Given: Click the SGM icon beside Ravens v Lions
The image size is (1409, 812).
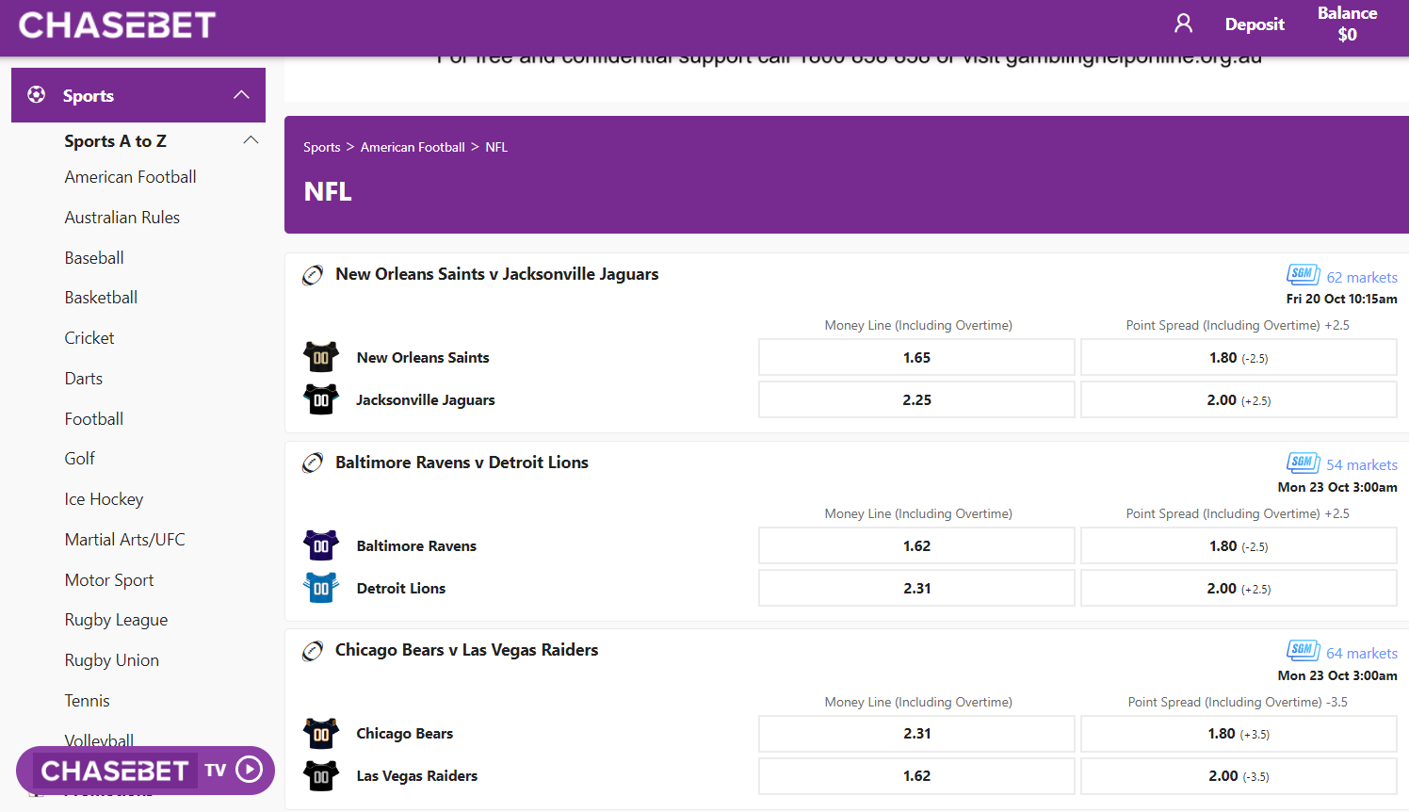Looking at the screenshot, I should coord(1303,463).
